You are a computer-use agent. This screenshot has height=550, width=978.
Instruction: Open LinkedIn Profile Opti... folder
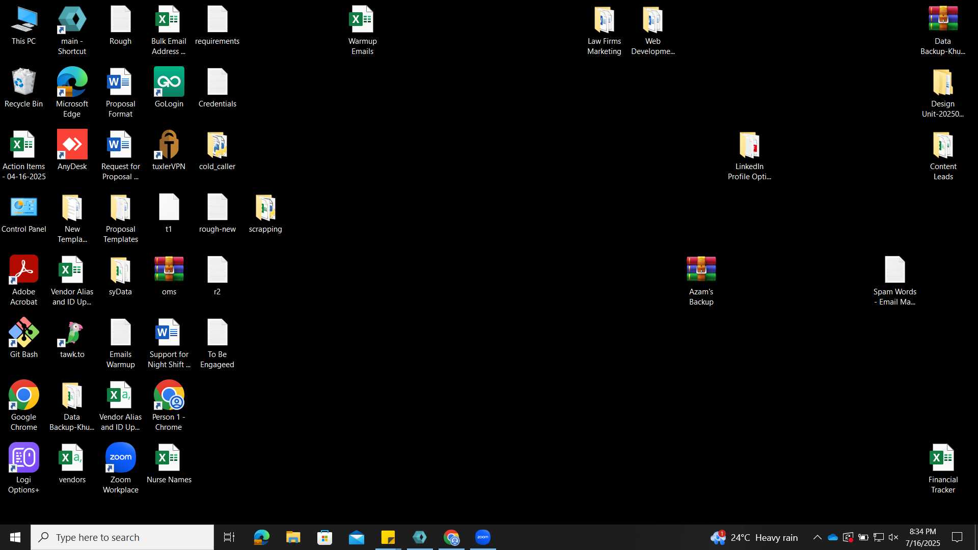(x=749, y=156)
